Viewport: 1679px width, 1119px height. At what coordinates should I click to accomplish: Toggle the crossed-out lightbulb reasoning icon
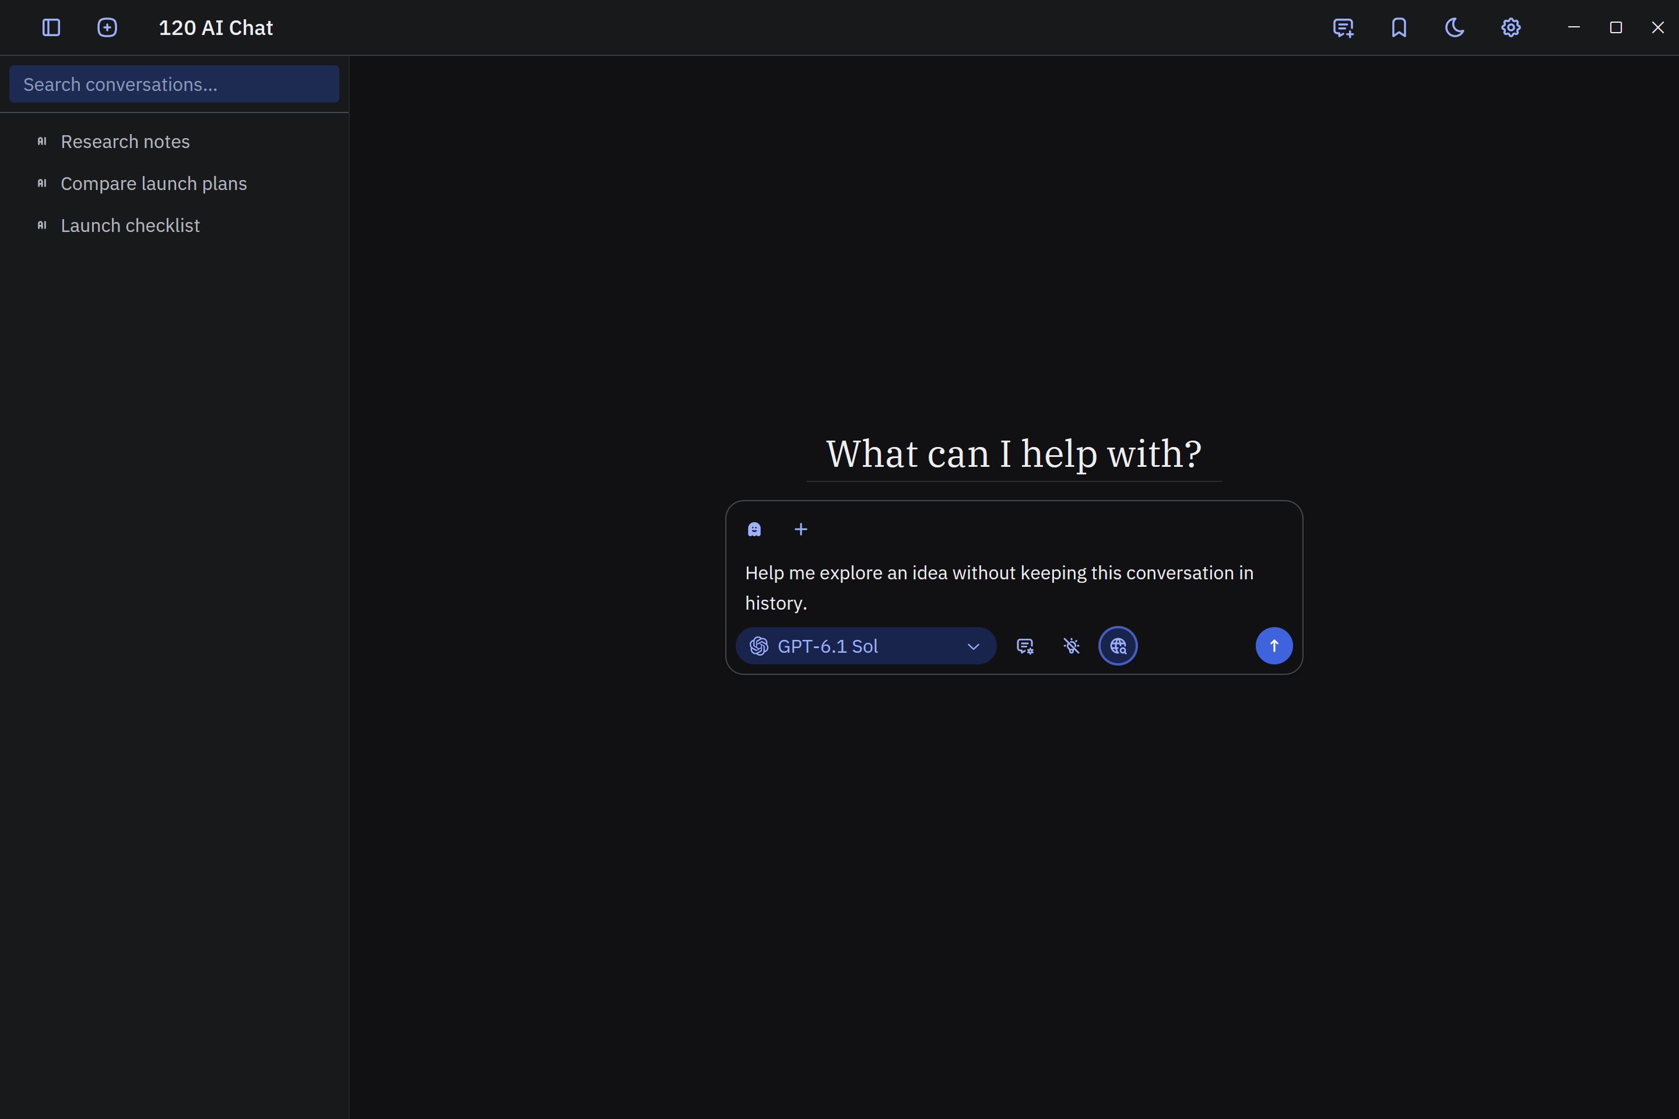tap(1072, 646)
